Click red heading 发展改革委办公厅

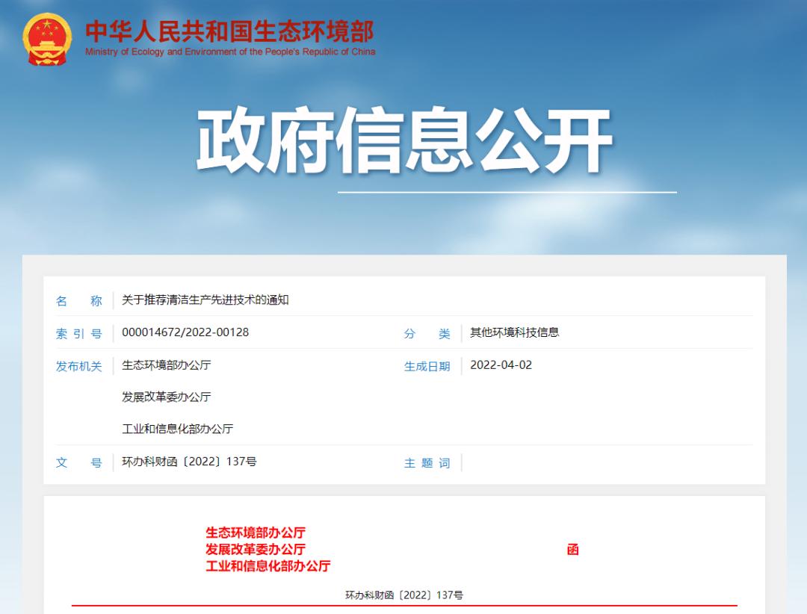(x=256, y=549)
